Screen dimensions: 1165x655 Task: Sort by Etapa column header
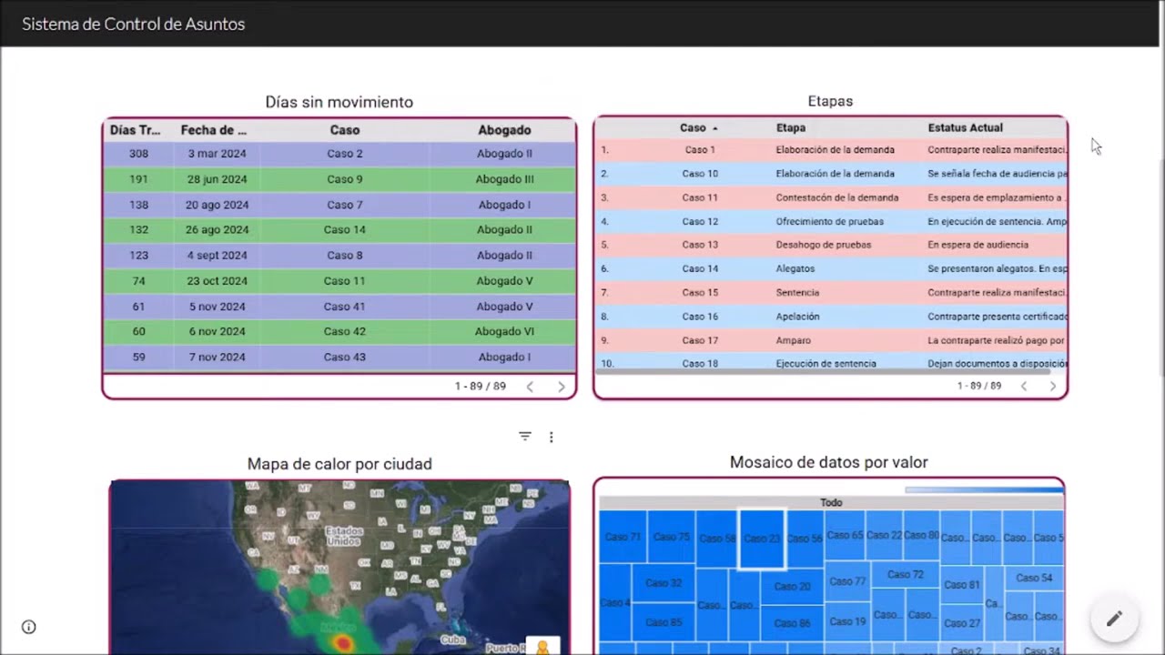[x=791, y=128]
